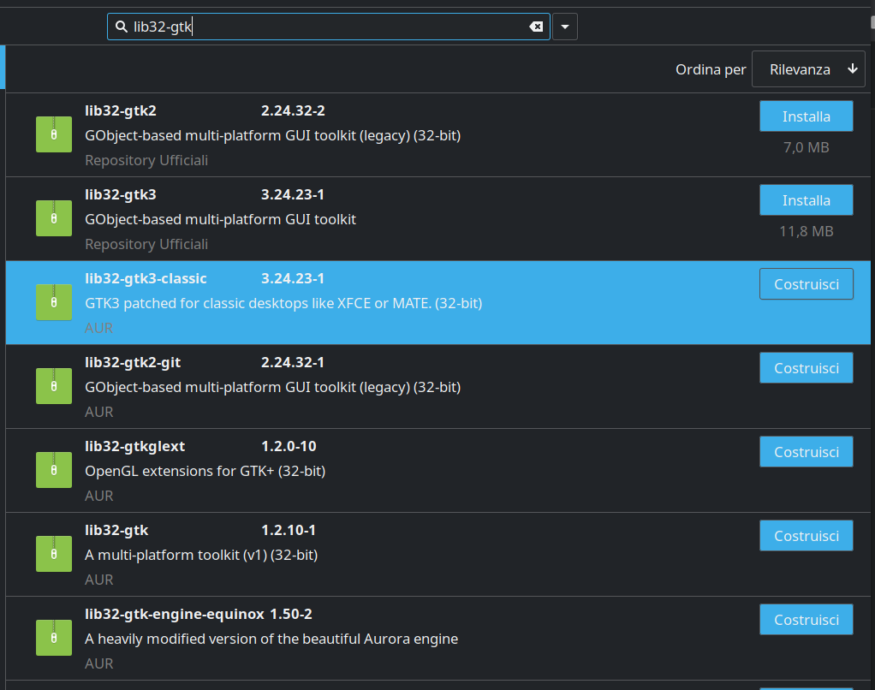This screenshot has width=875, height=690.
Task: Build lib32-gtkglext with Costruisci
Action: tap(806, 451)
